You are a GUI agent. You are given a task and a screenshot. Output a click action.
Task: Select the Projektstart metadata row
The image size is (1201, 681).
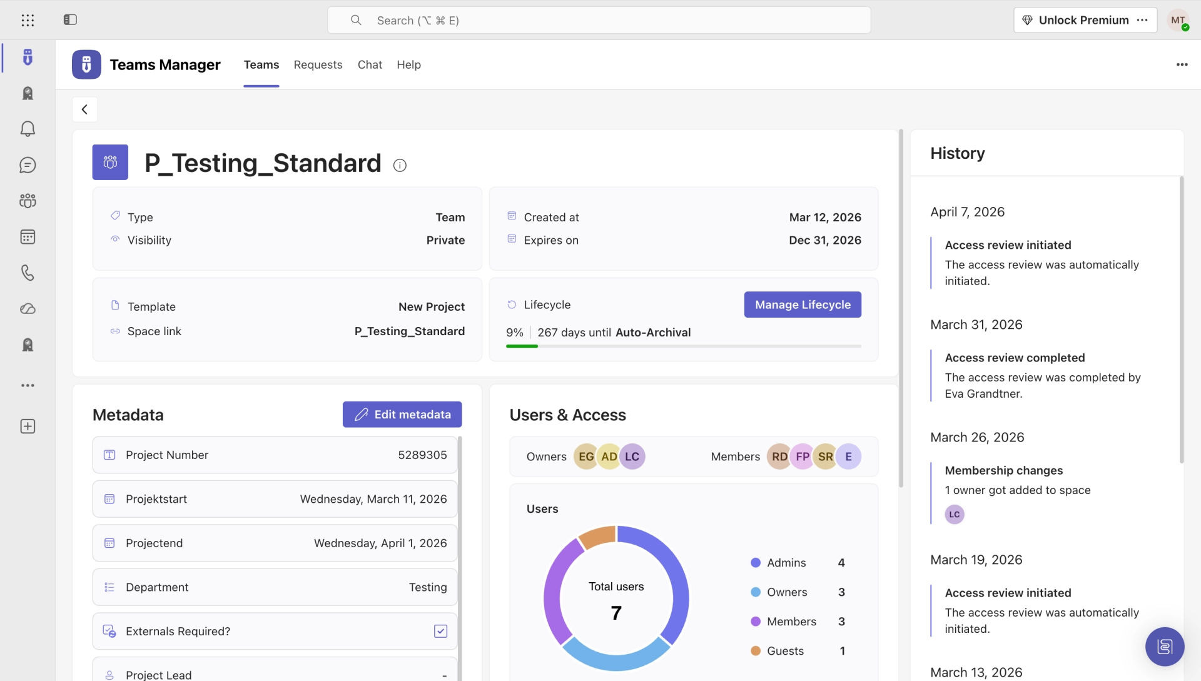(275, 499)
